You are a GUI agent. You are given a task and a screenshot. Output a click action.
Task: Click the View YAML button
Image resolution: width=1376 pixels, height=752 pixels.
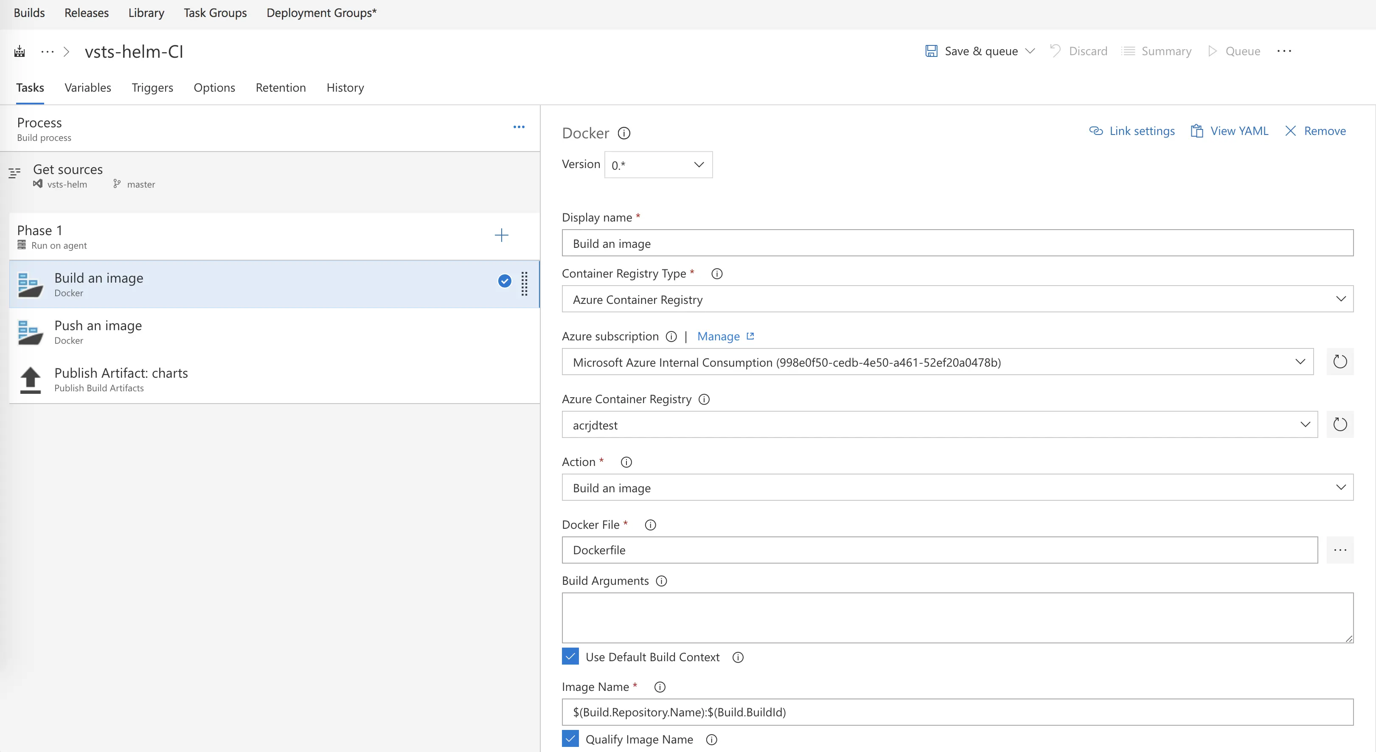1229,131
